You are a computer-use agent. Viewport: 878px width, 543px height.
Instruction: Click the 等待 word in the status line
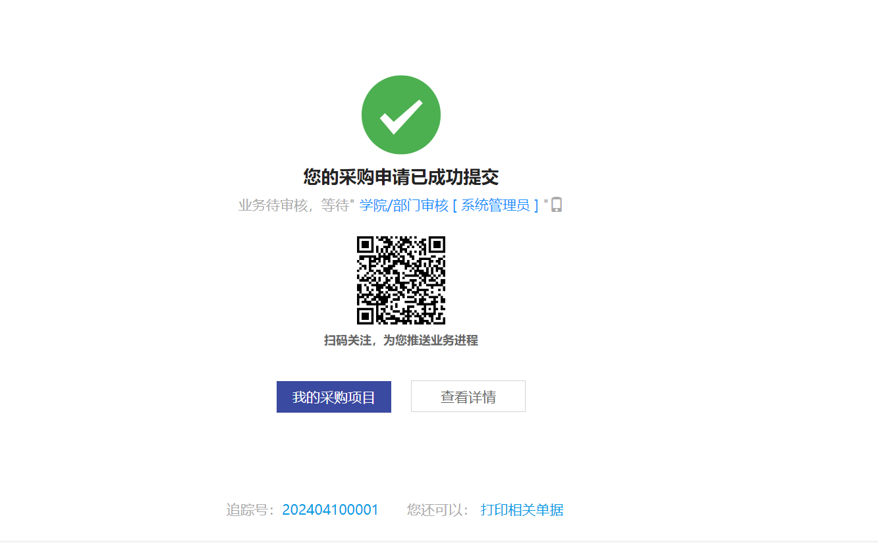[335, 205]
